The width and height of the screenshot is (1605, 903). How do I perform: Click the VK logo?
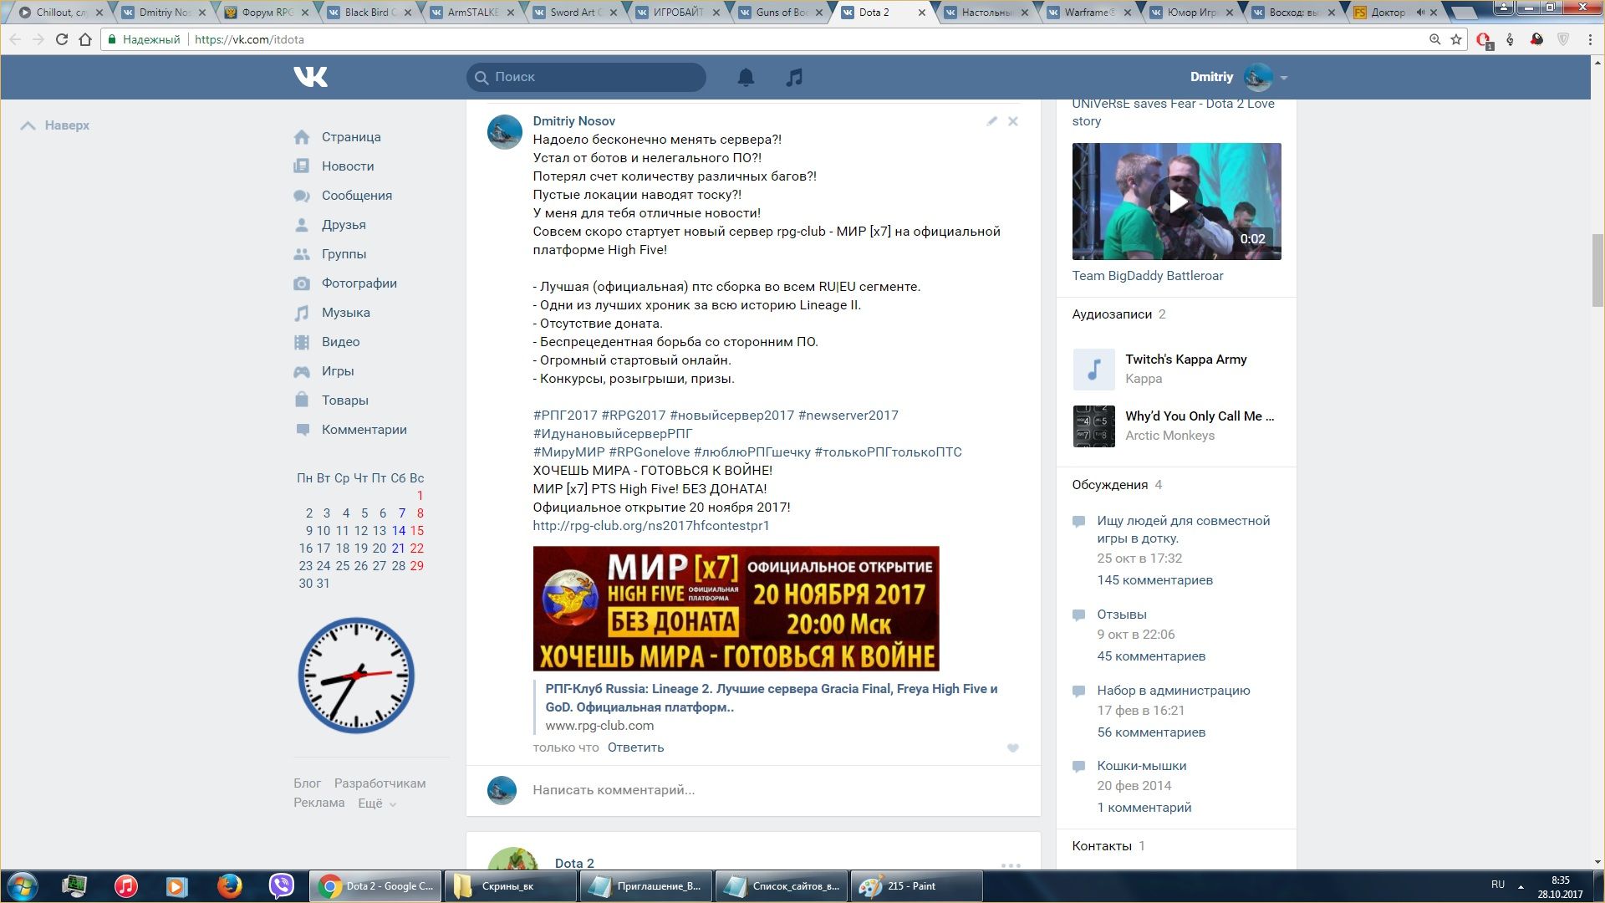[x=311, y=77]
